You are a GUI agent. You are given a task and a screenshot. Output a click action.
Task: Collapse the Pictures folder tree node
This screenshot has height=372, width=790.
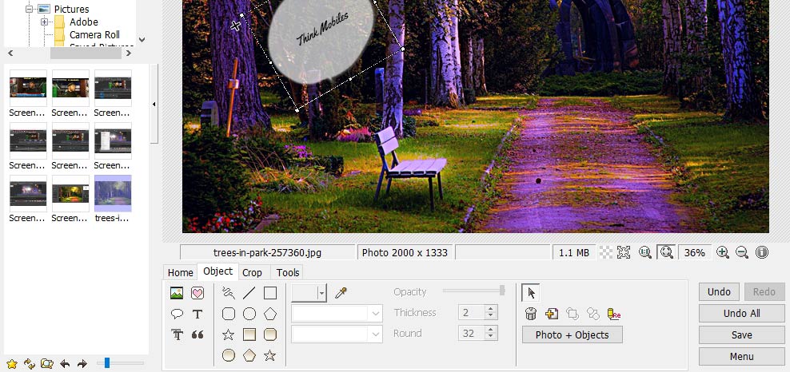29,9
